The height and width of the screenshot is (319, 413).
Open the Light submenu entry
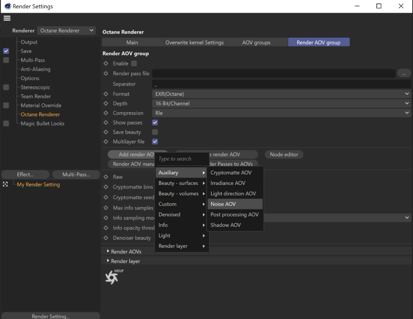point(182,235)
